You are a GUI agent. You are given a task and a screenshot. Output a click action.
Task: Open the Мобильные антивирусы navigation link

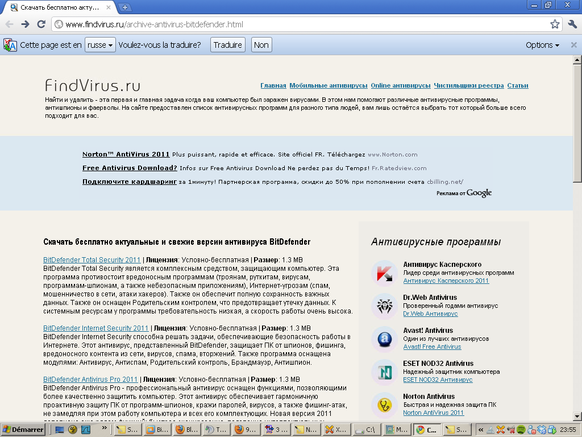(329, 85)
